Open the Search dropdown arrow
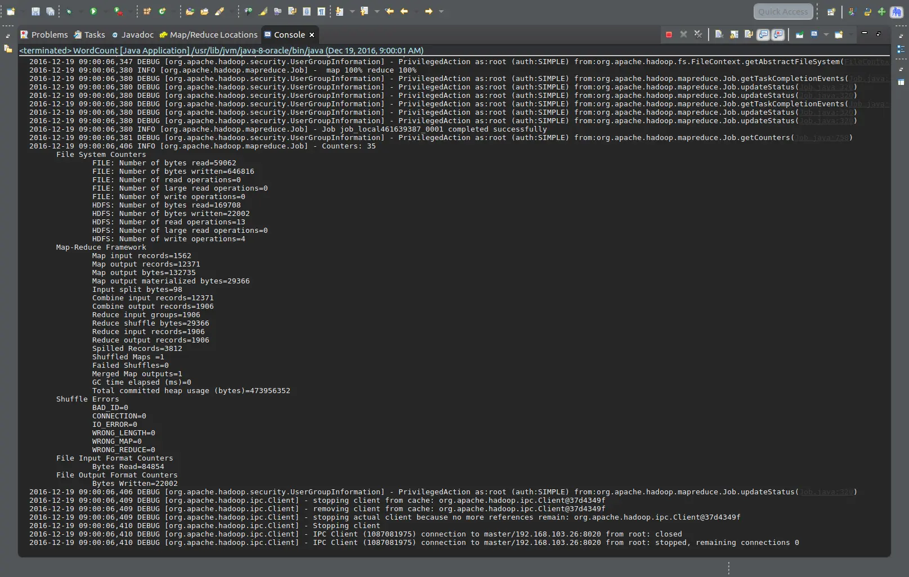909x577 pixels. 231,11
